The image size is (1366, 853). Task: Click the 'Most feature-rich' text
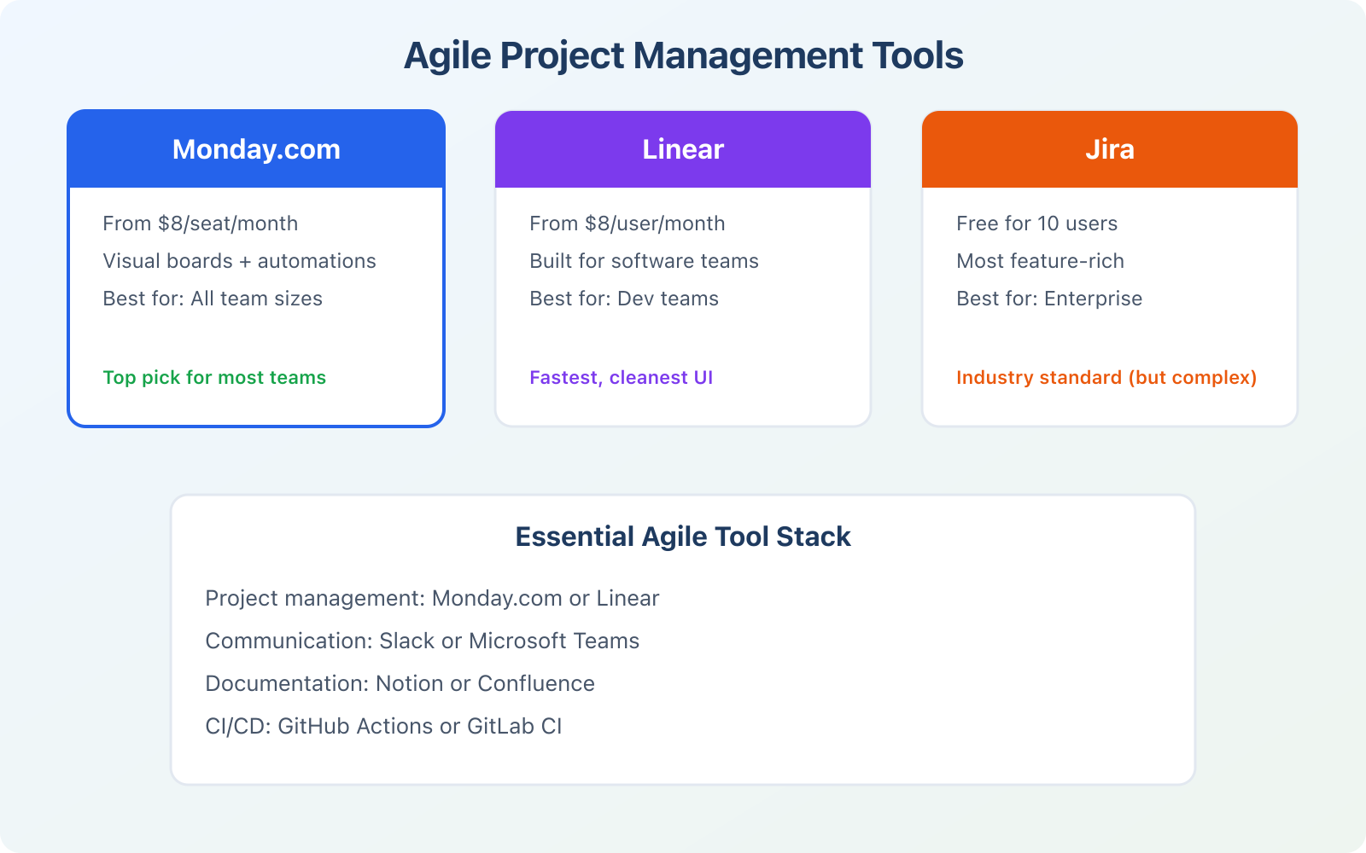tap(1040, 261)
